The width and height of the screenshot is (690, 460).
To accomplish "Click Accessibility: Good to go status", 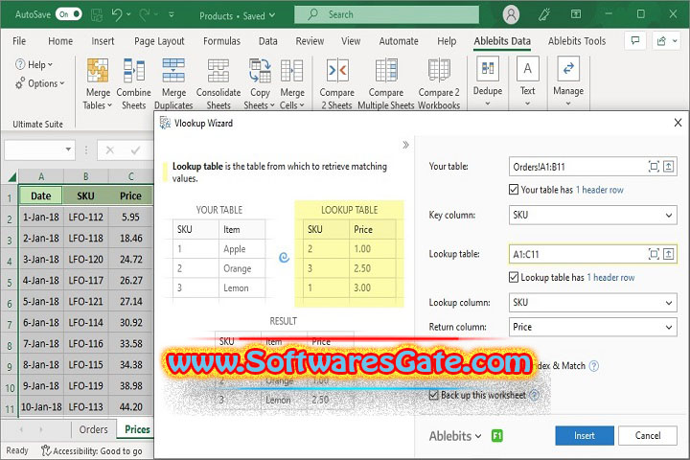I will pos(92,450).
